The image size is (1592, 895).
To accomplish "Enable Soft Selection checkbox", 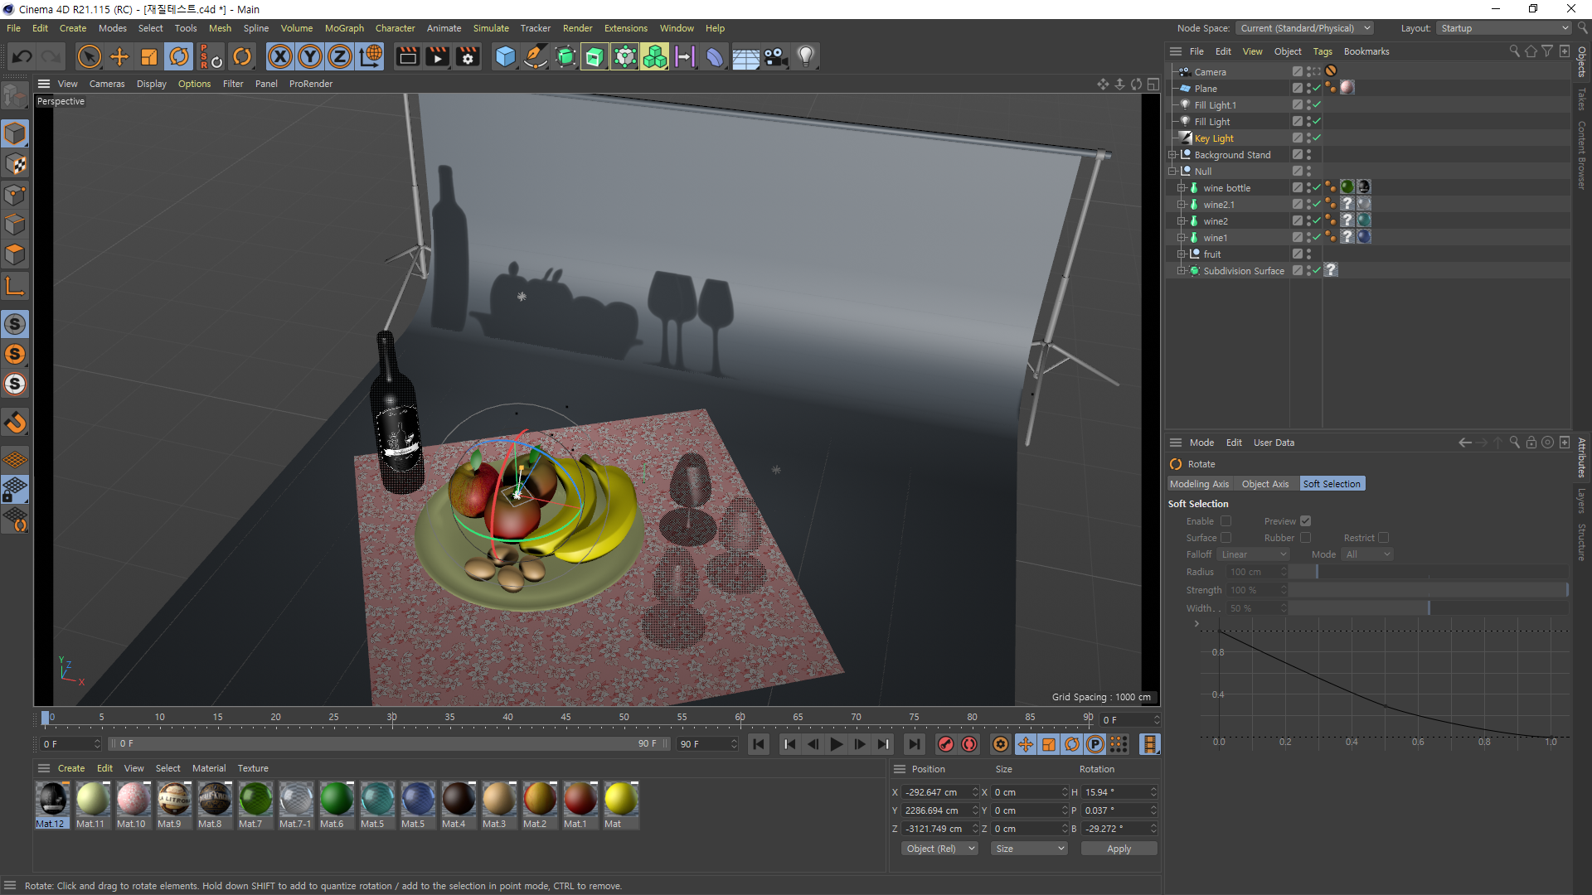I will (1226, 521).
